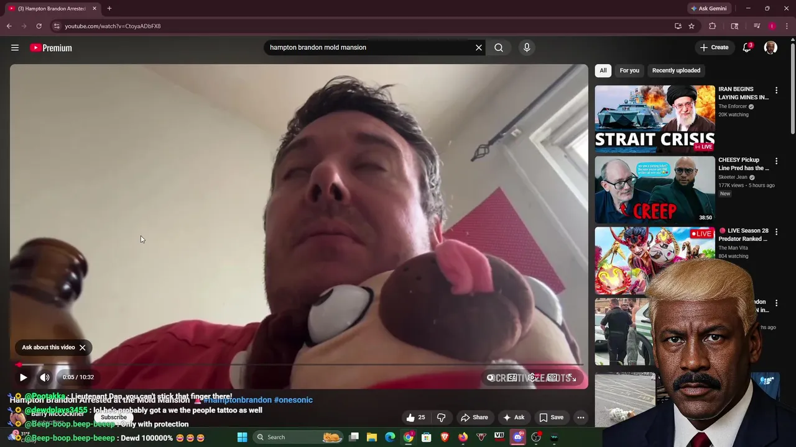Click the #onesonic hashtag
Image resolution: width=796 pixels, height=447 pixels.
click(294, 400)
